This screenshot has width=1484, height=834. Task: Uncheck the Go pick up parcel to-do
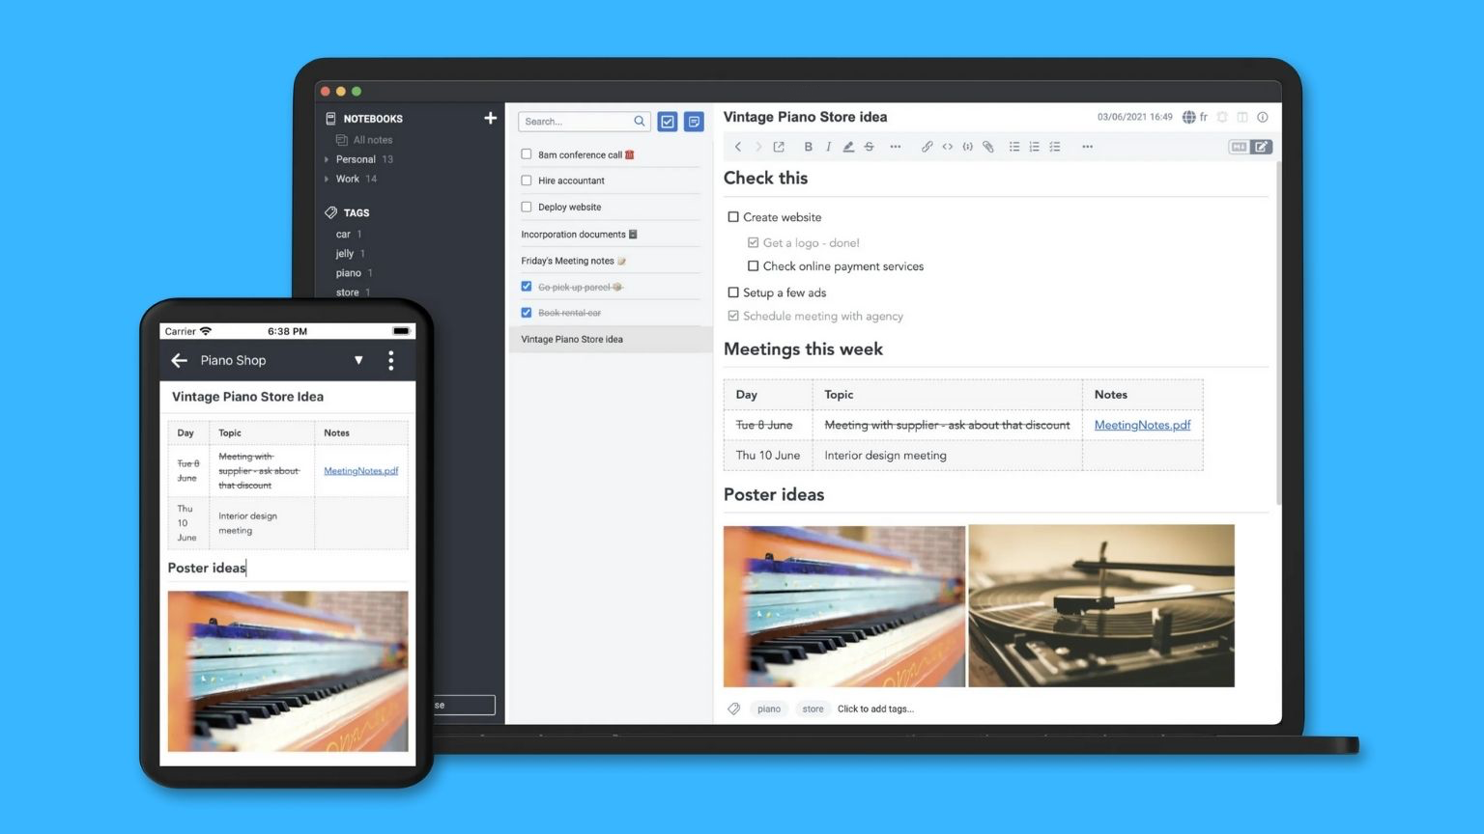click(527, 286)
